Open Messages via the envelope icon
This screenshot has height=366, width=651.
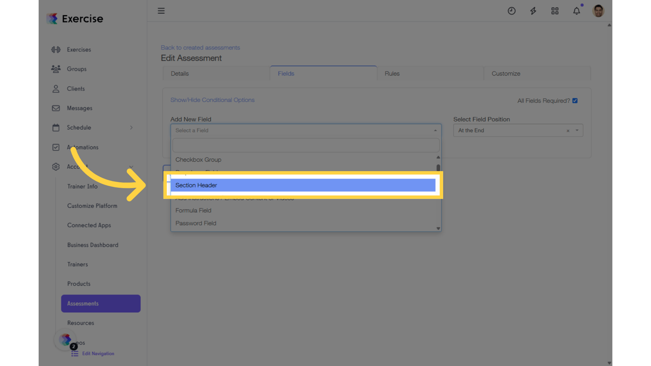(56, 108)
